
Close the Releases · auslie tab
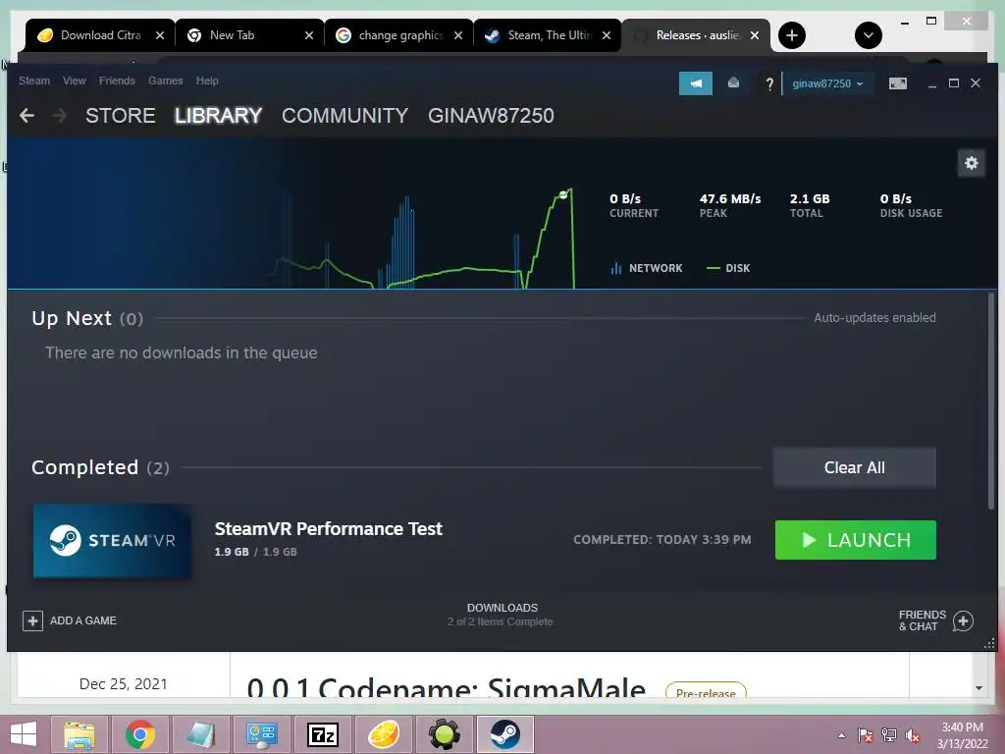tap(755, 35)
